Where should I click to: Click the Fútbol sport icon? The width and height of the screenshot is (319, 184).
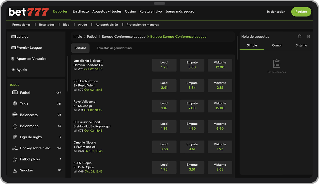click(x=15, y=93)
